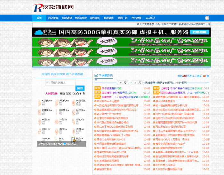224x175 pixels.
Task: Click the 下一页 pagination button
Action: (x=138, y=82)
